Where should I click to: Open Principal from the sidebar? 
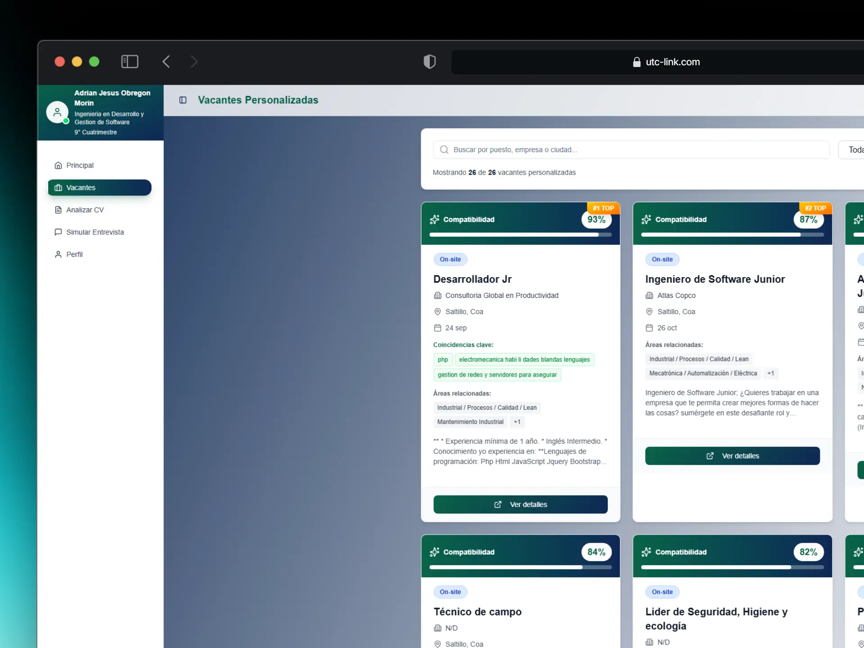coord(80,165)
